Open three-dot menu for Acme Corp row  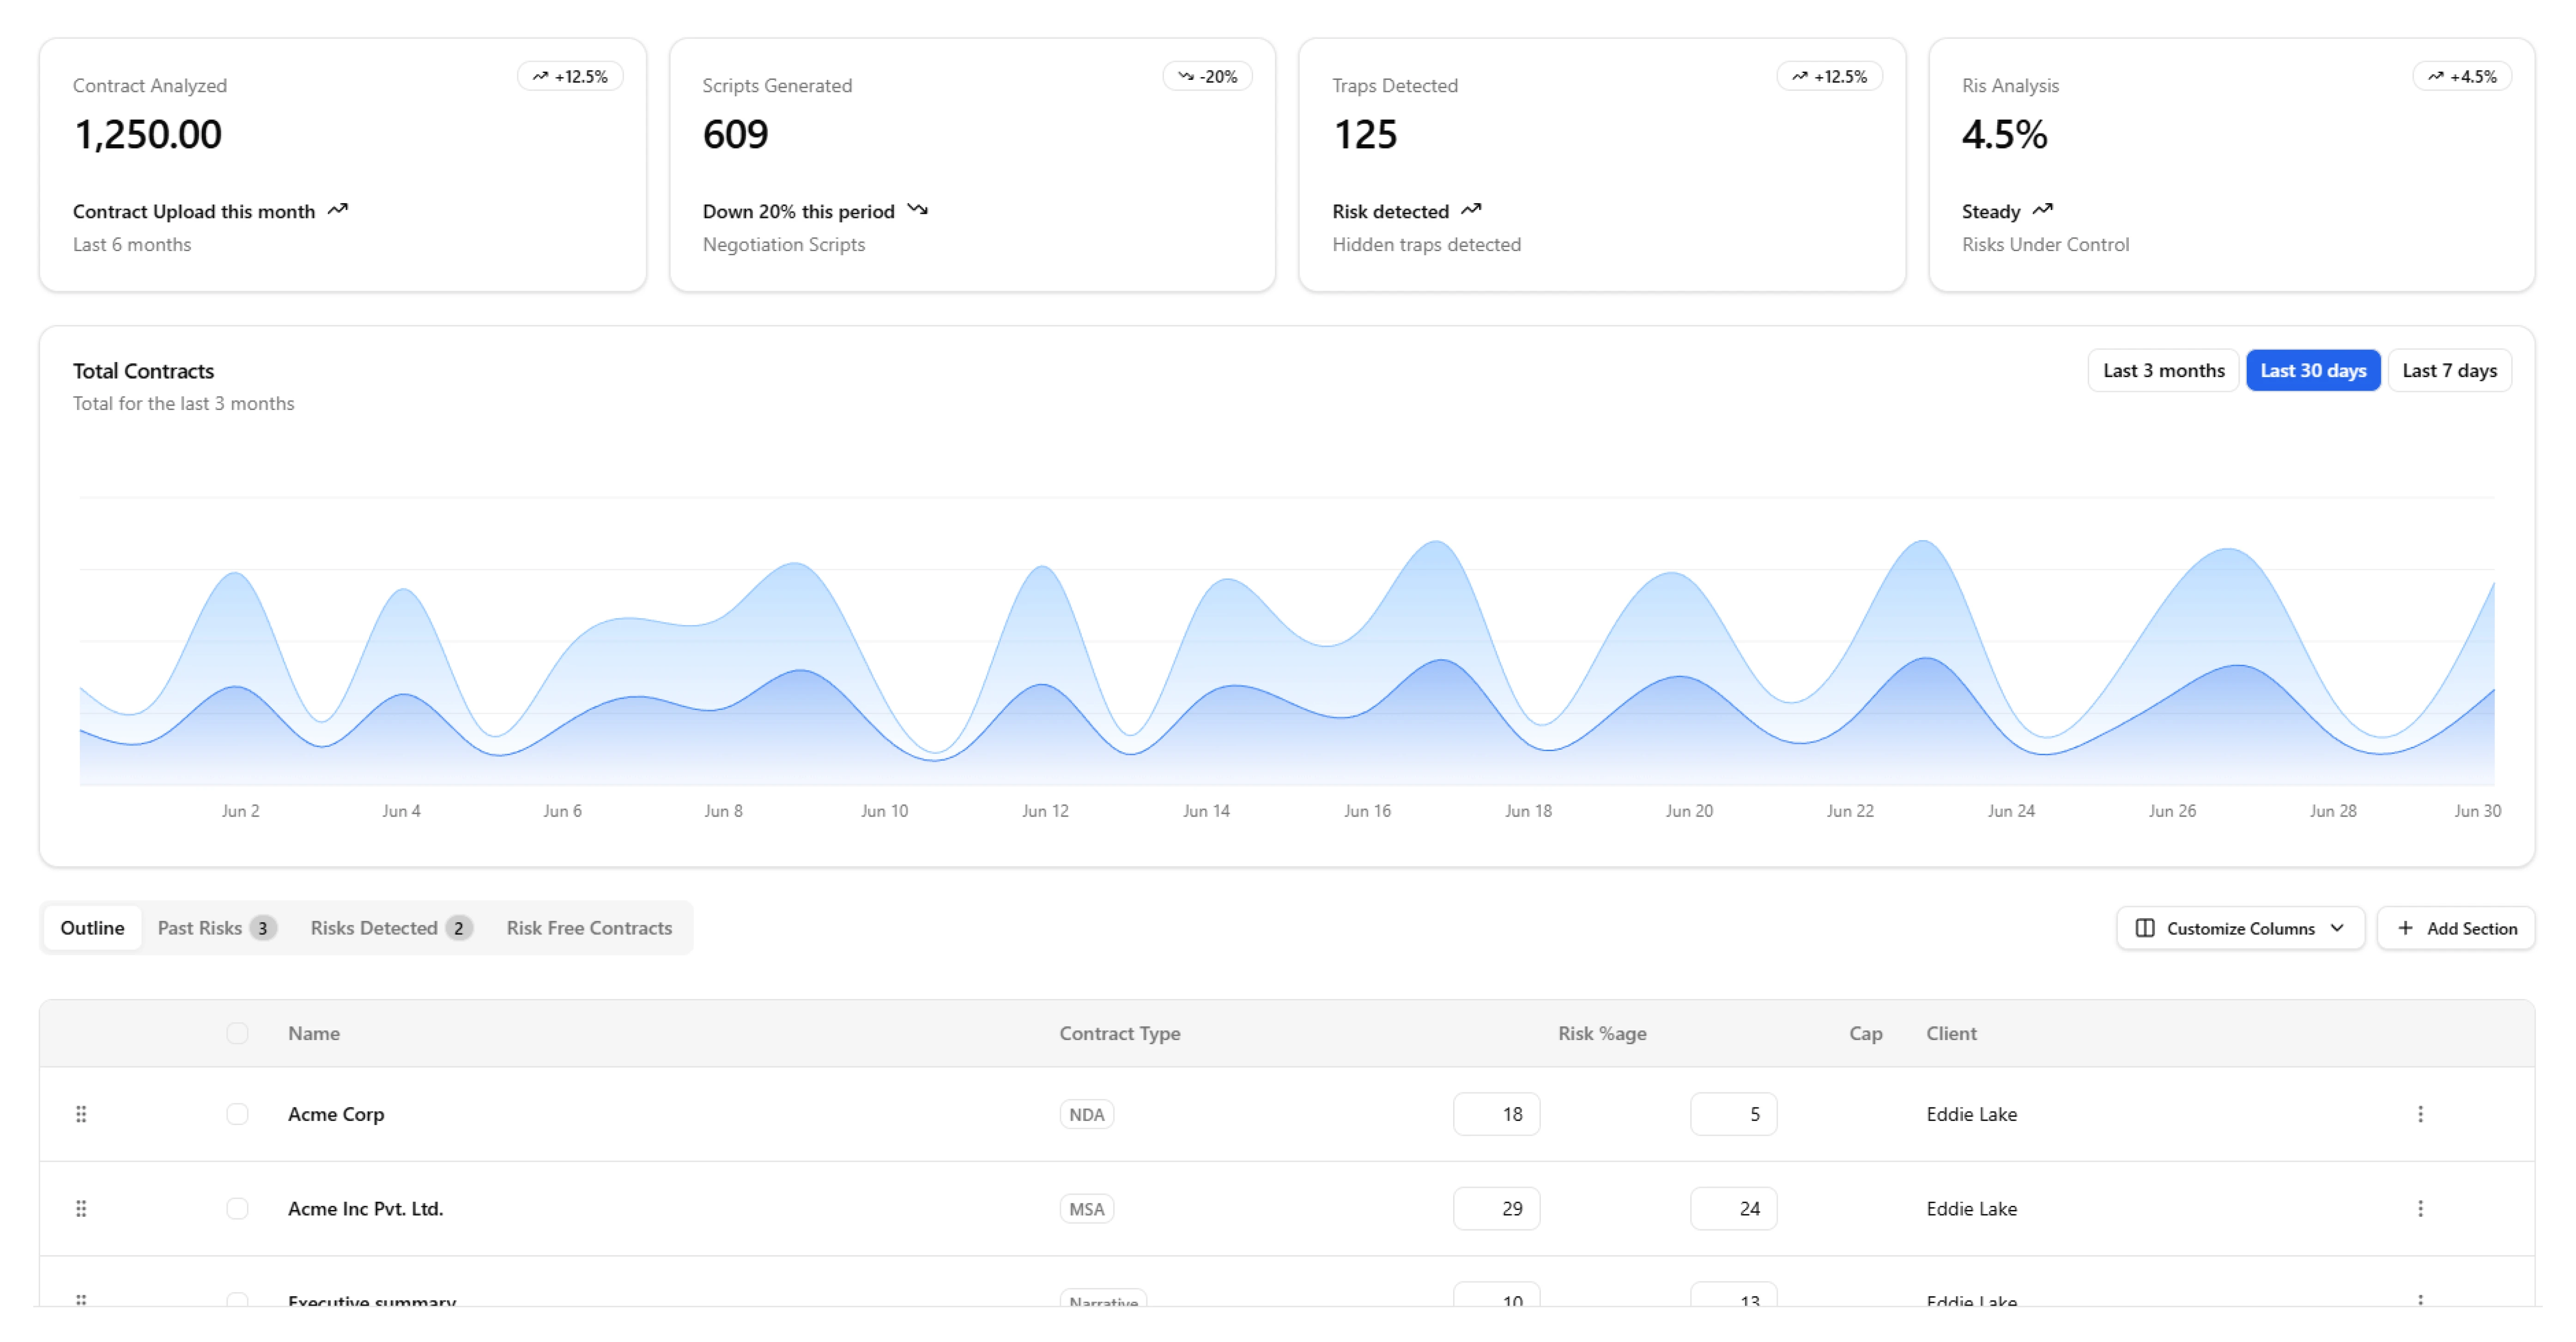pos(2420,1113)
